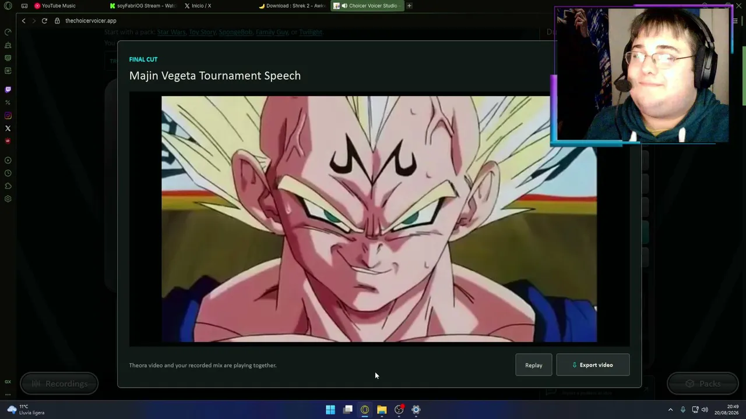The width and height of the screenshot is (746, 419).
Task: Open the volume tray icon
Action: tap(705, 410)
